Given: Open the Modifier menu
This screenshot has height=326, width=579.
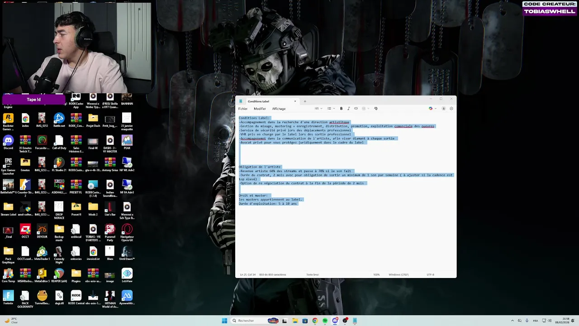Looking at the screenshot, I should pos(260,109).
